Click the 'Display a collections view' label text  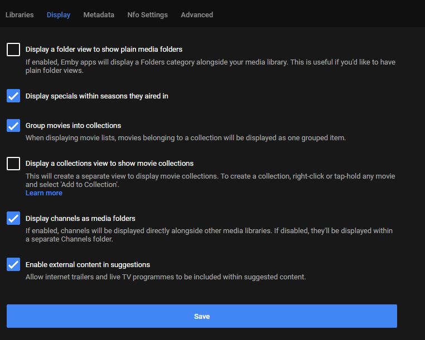point(109,164)
